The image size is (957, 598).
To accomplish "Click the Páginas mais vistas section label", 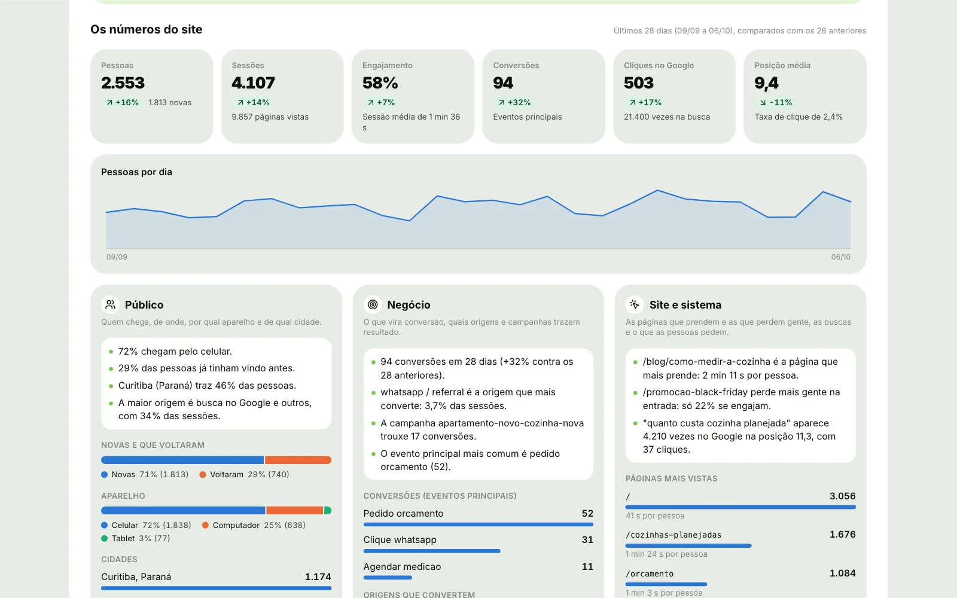I will coord(672,479).
